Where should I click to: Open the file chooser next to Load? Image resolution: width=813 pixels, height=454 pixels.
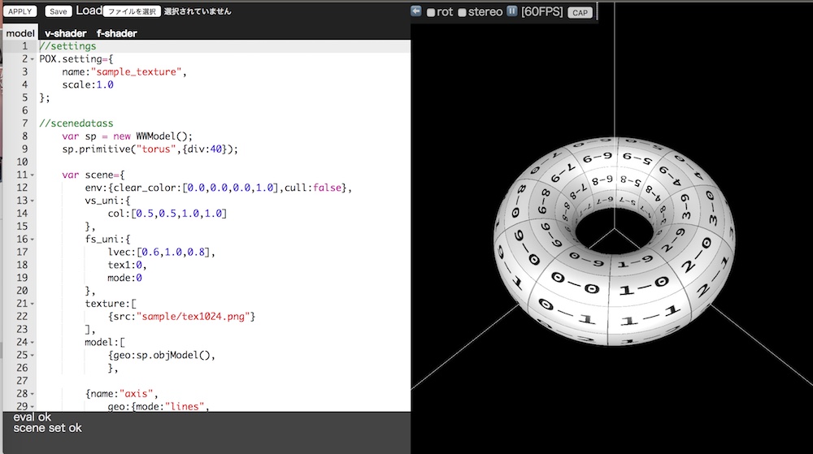(131, 11)
